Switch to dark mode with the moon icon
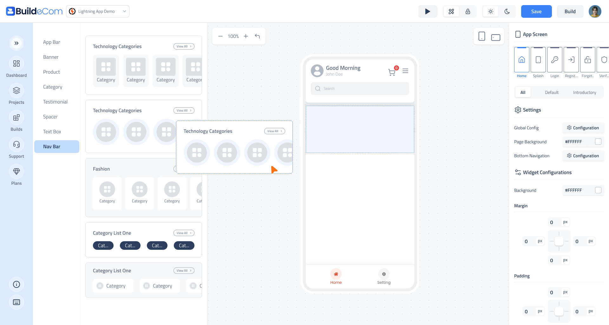Image resolution: width=609 pixels, height=325 pixels. (507, 11)
